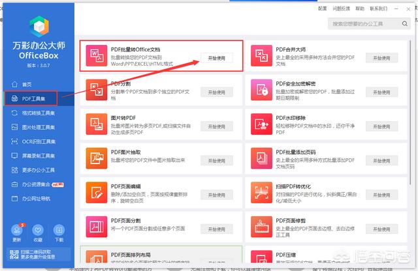Click the OfficeBox hexagon logo
418x271 pixels.
coord(39,26)
